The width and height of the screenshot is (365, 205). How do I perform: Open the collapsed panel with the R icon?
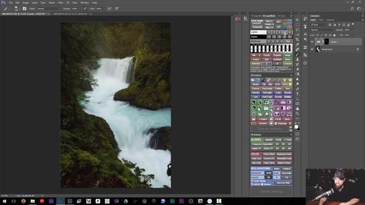click(245, 19)
